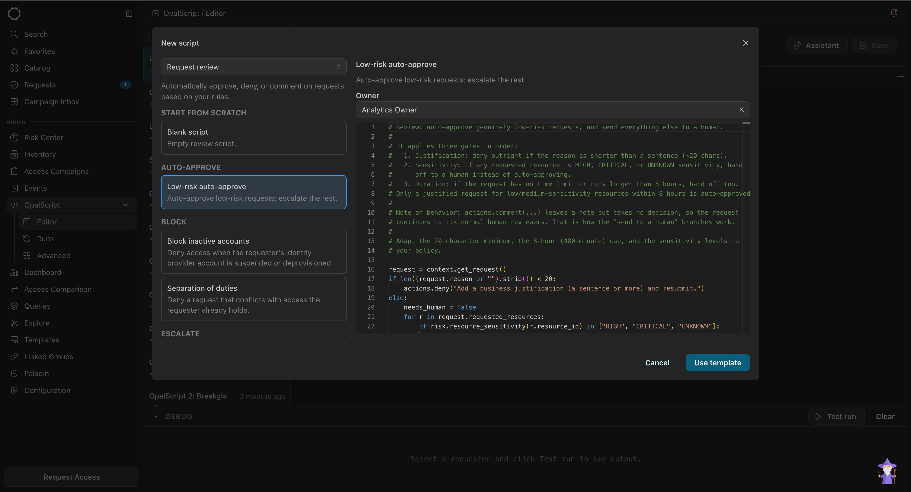Click the Inventory icon
The image size is (911, 492).
coord(14,154)
